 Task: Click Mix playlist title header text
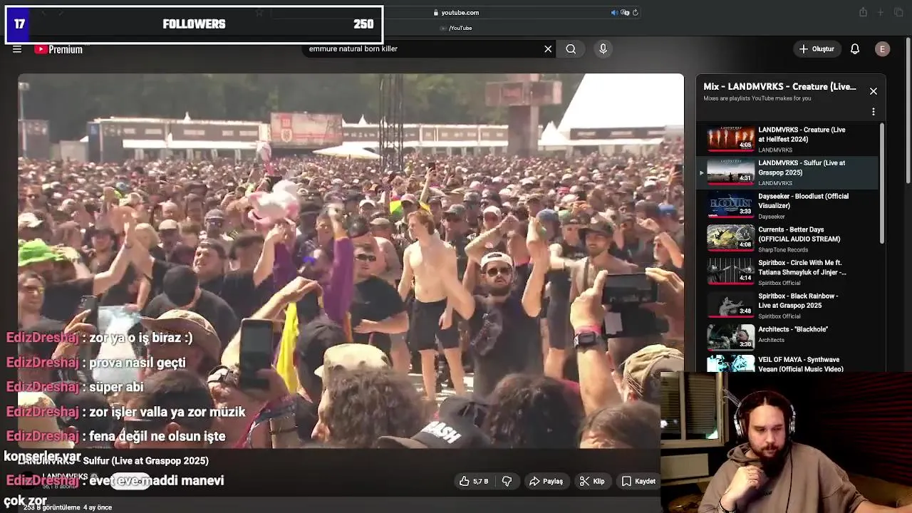[x=779, y=86]
